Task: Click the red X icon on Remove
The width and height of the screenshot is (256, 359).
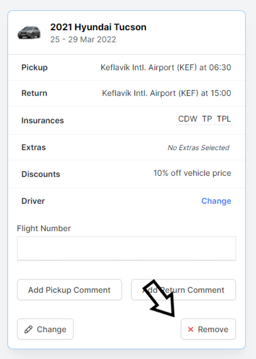Action: click(191, 330)
